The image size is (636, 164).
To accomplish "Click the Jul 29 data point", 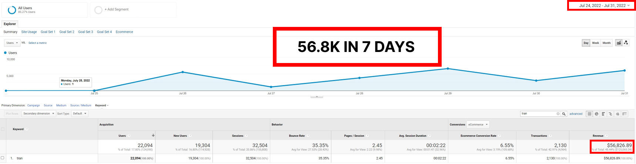I will point(448,69).
